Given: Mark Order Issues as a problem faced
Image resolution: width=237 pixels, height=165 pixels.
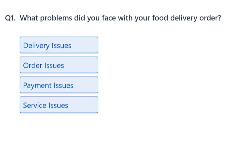Looking at the screenshot, I should click(x=59, y=65).
